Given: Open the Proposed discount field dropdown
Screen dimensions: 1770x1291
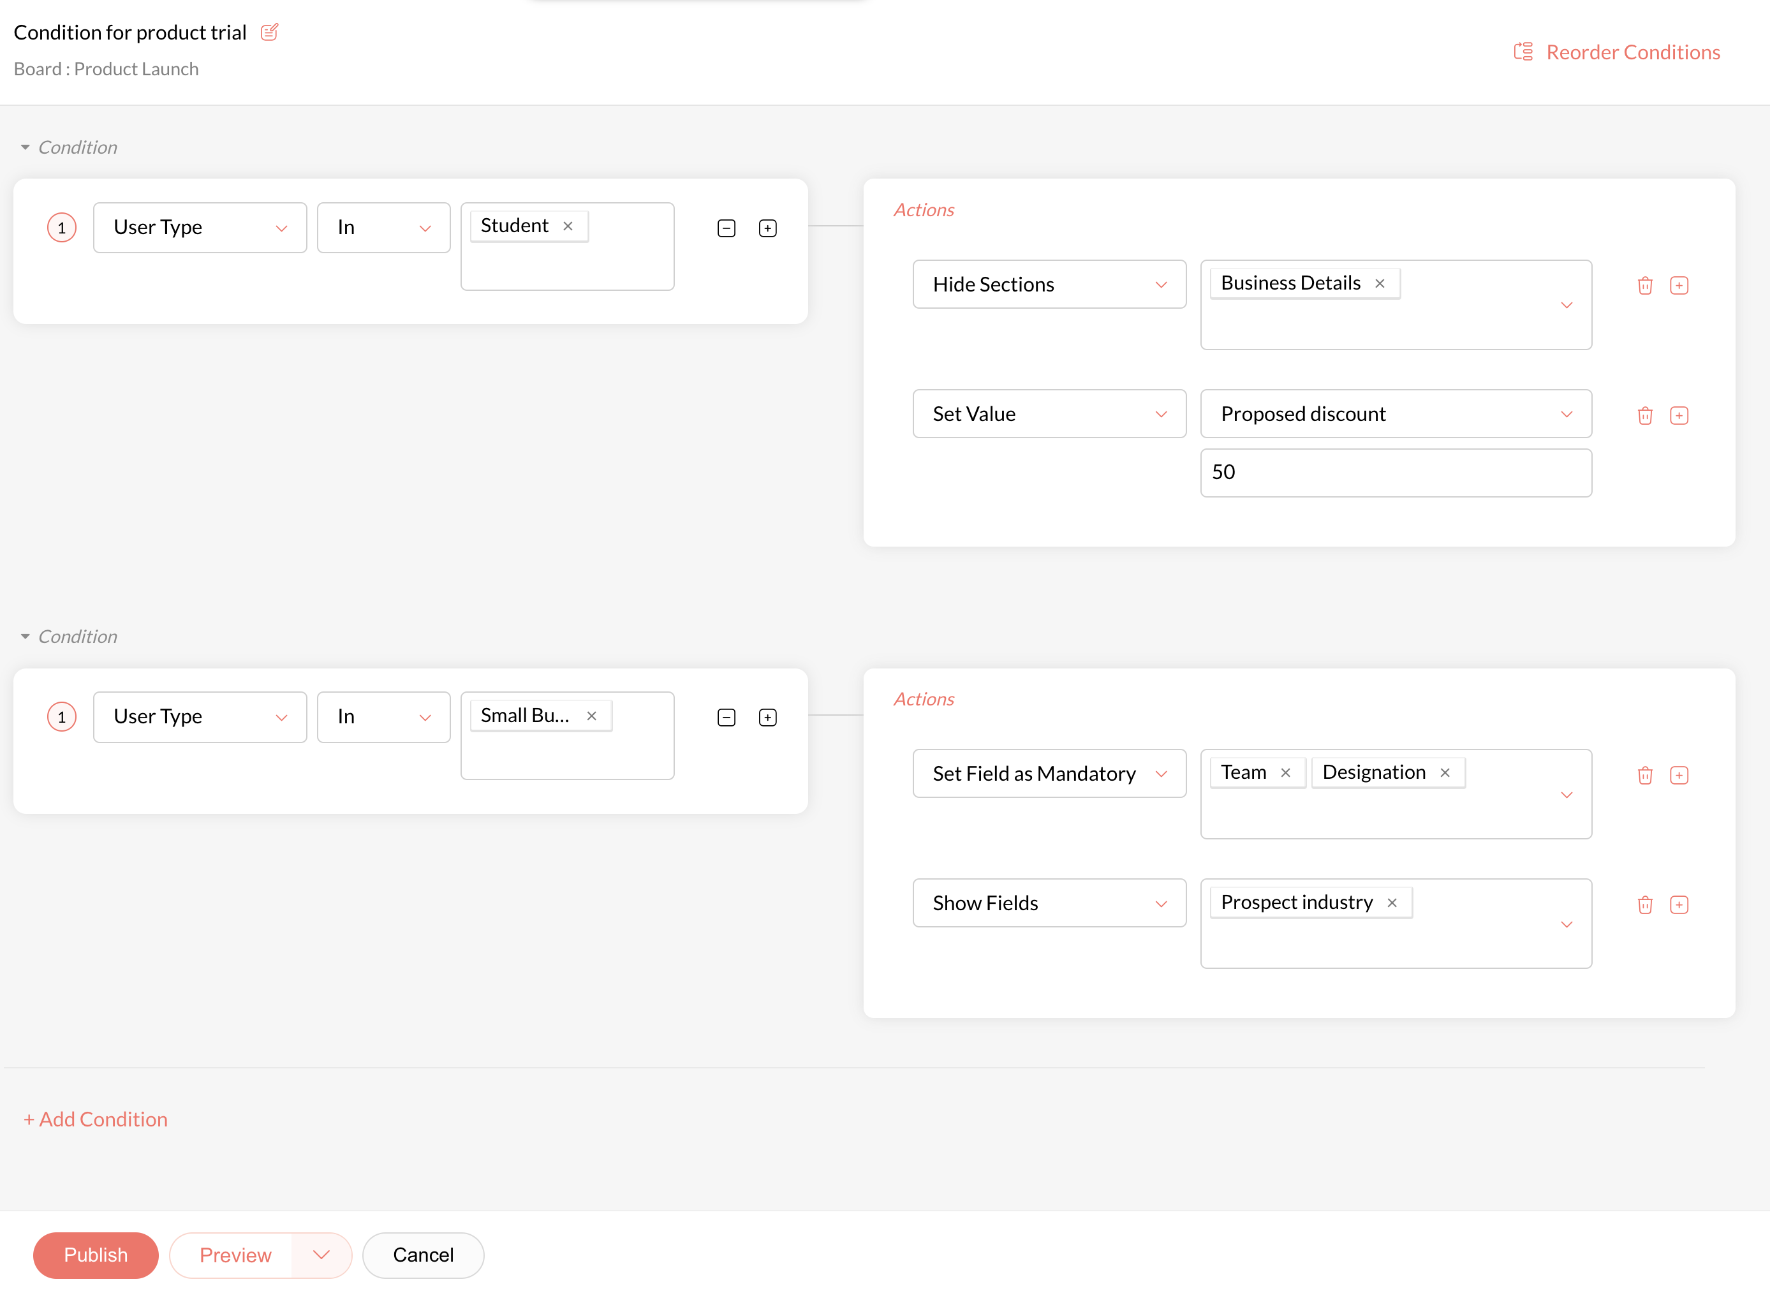Looking at the screenshot, I should (x=1395, y=414).
